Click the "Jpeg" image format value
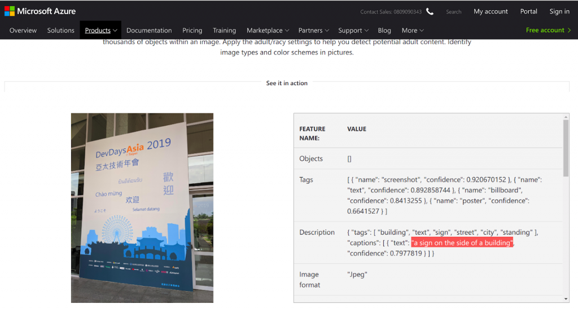The height and width of the screenshot is (309, 578). (x=357, y=275)
